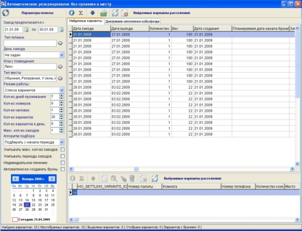The height and width of the screenshot is (231, 302).
Task: Sort by Вес column header
Action: pyautogui.click(x=182, y=28)
